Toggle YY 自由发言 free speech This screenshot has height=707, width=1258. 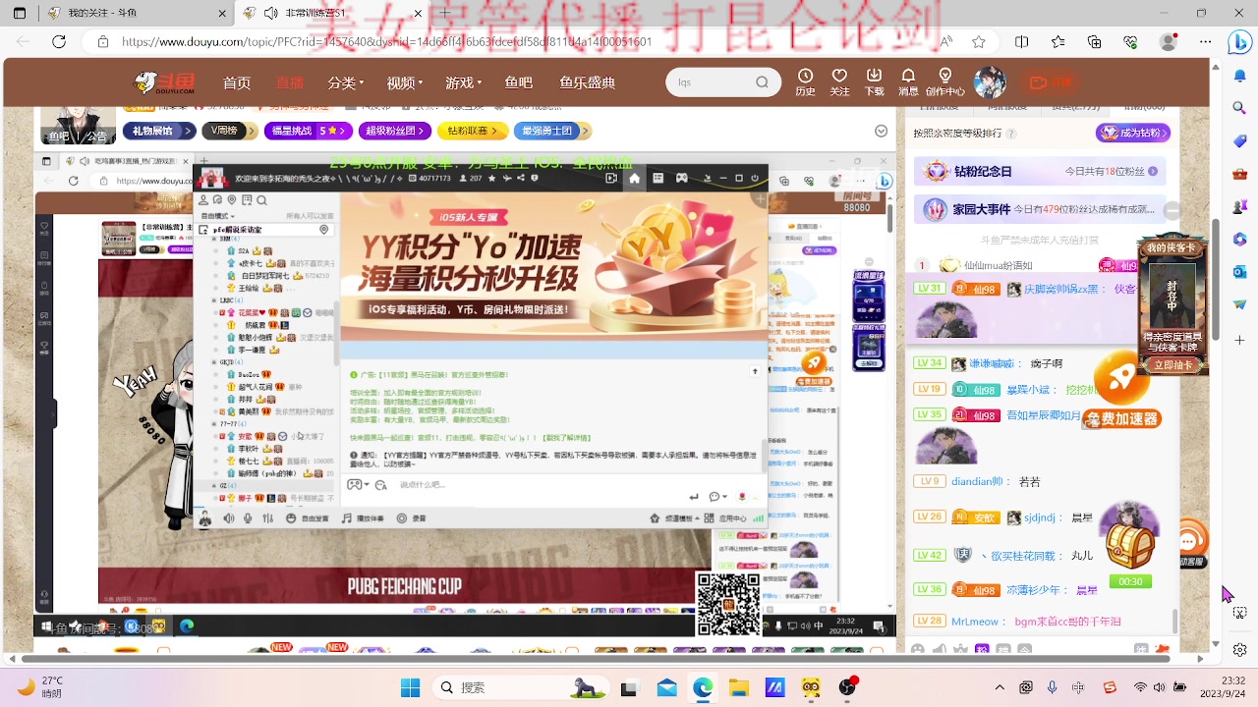[307, 518]
